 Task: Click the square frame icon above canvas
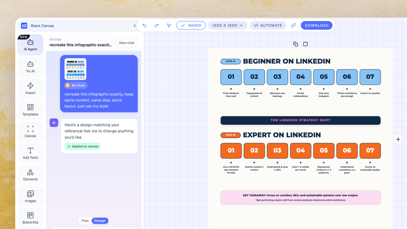tap(306, 44)
